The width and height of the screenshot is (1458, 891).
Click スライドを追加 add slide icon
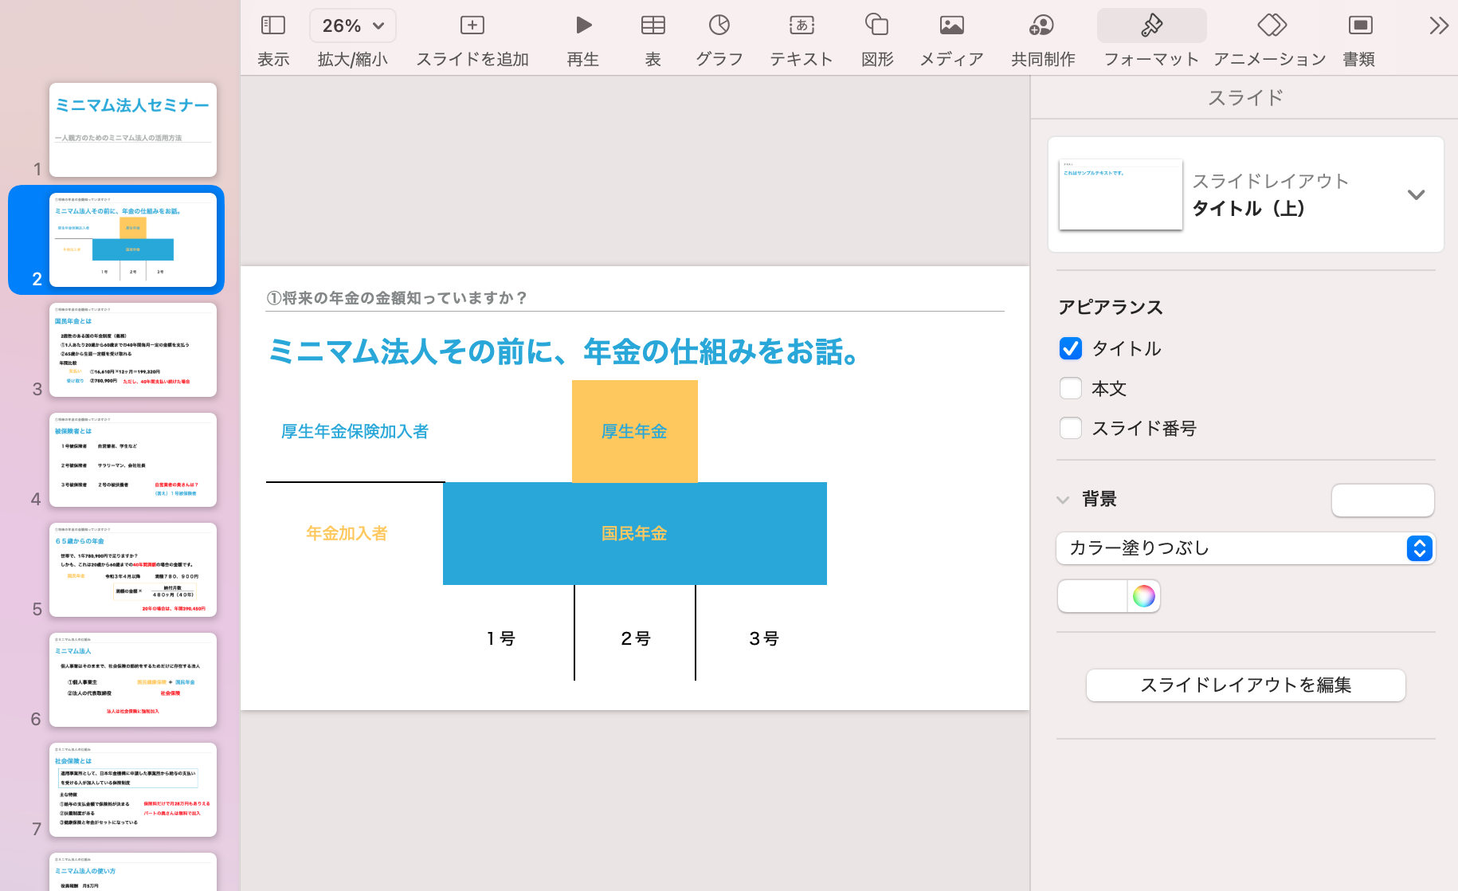[472, 26]
